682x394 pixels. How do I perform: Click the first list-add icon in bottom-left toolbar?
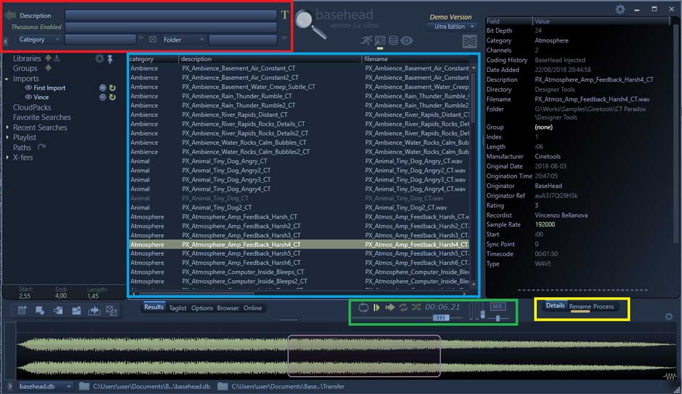pyautogui.click(x=22, y=310)
